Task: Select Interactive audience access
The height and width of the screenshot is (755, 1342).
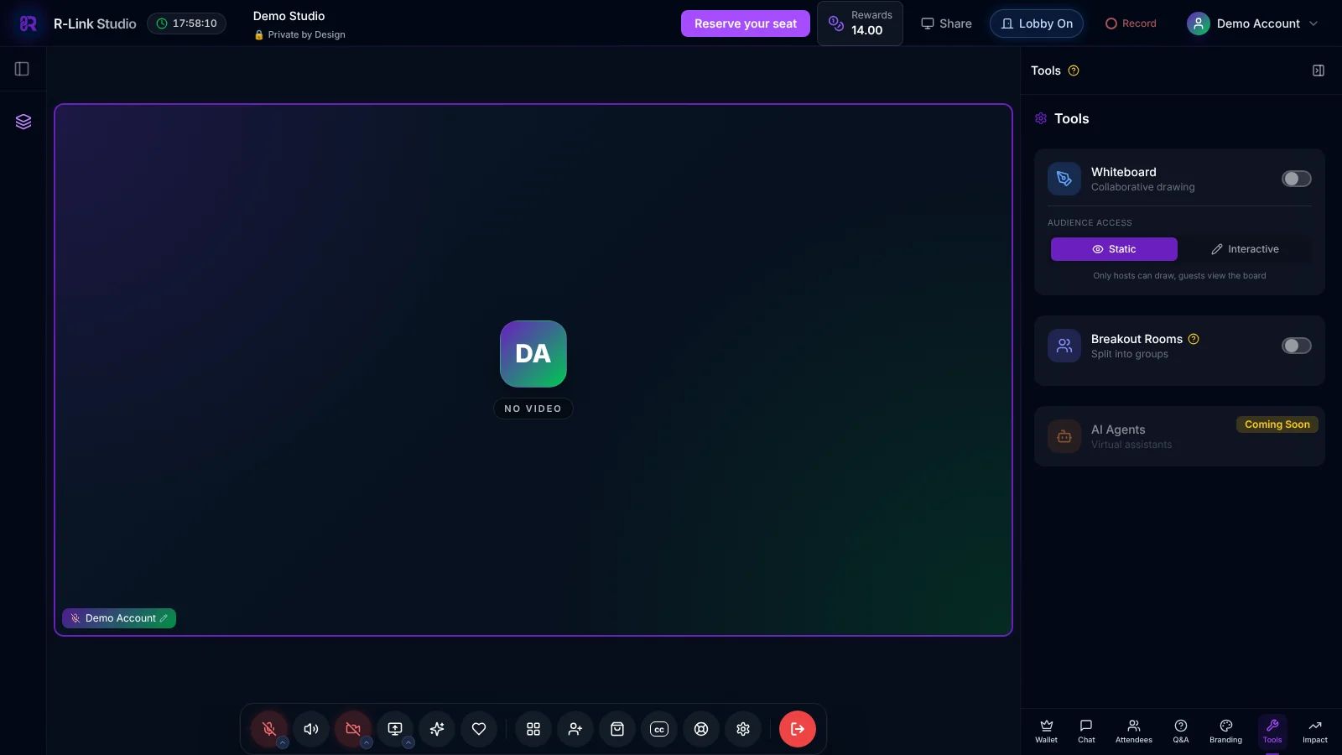Action: coord(1245,249)
